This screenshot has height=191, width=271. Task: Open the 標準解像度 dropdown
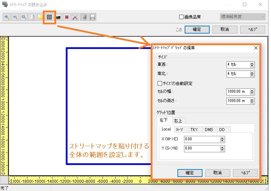coord(243,17)
